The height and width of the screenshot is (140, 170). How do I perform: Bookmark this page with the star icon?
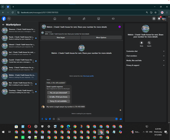pos(156,13)
